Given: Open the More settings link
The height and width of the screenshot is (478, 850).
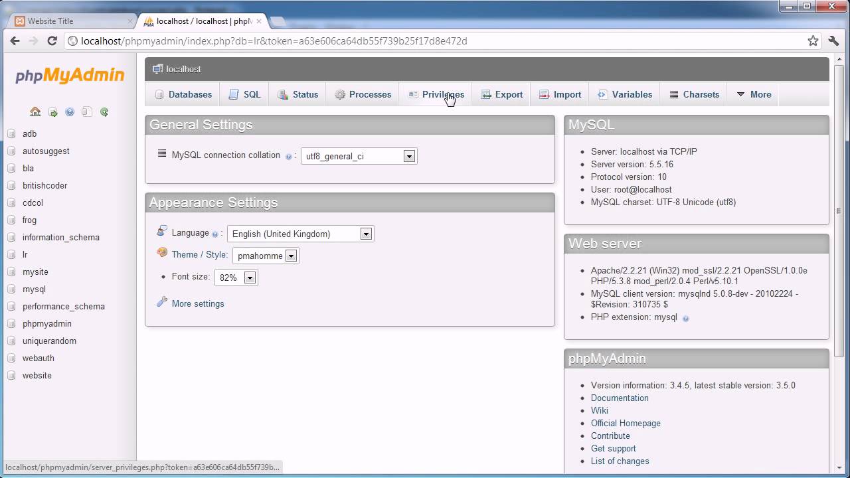Looking at the screenshot, I should [x=198, y=303].
